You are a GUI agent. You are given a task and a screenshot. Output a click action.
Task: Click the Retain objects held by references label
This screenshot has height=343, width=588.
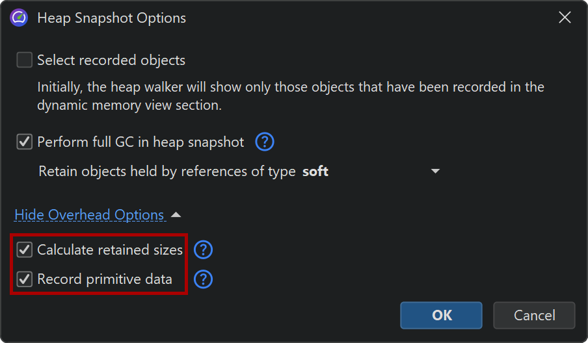(x=168, y=171)
